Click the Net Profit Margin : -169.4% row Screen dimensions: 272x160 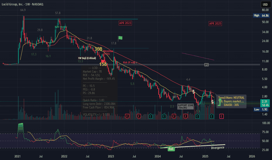tap(99, 79)
